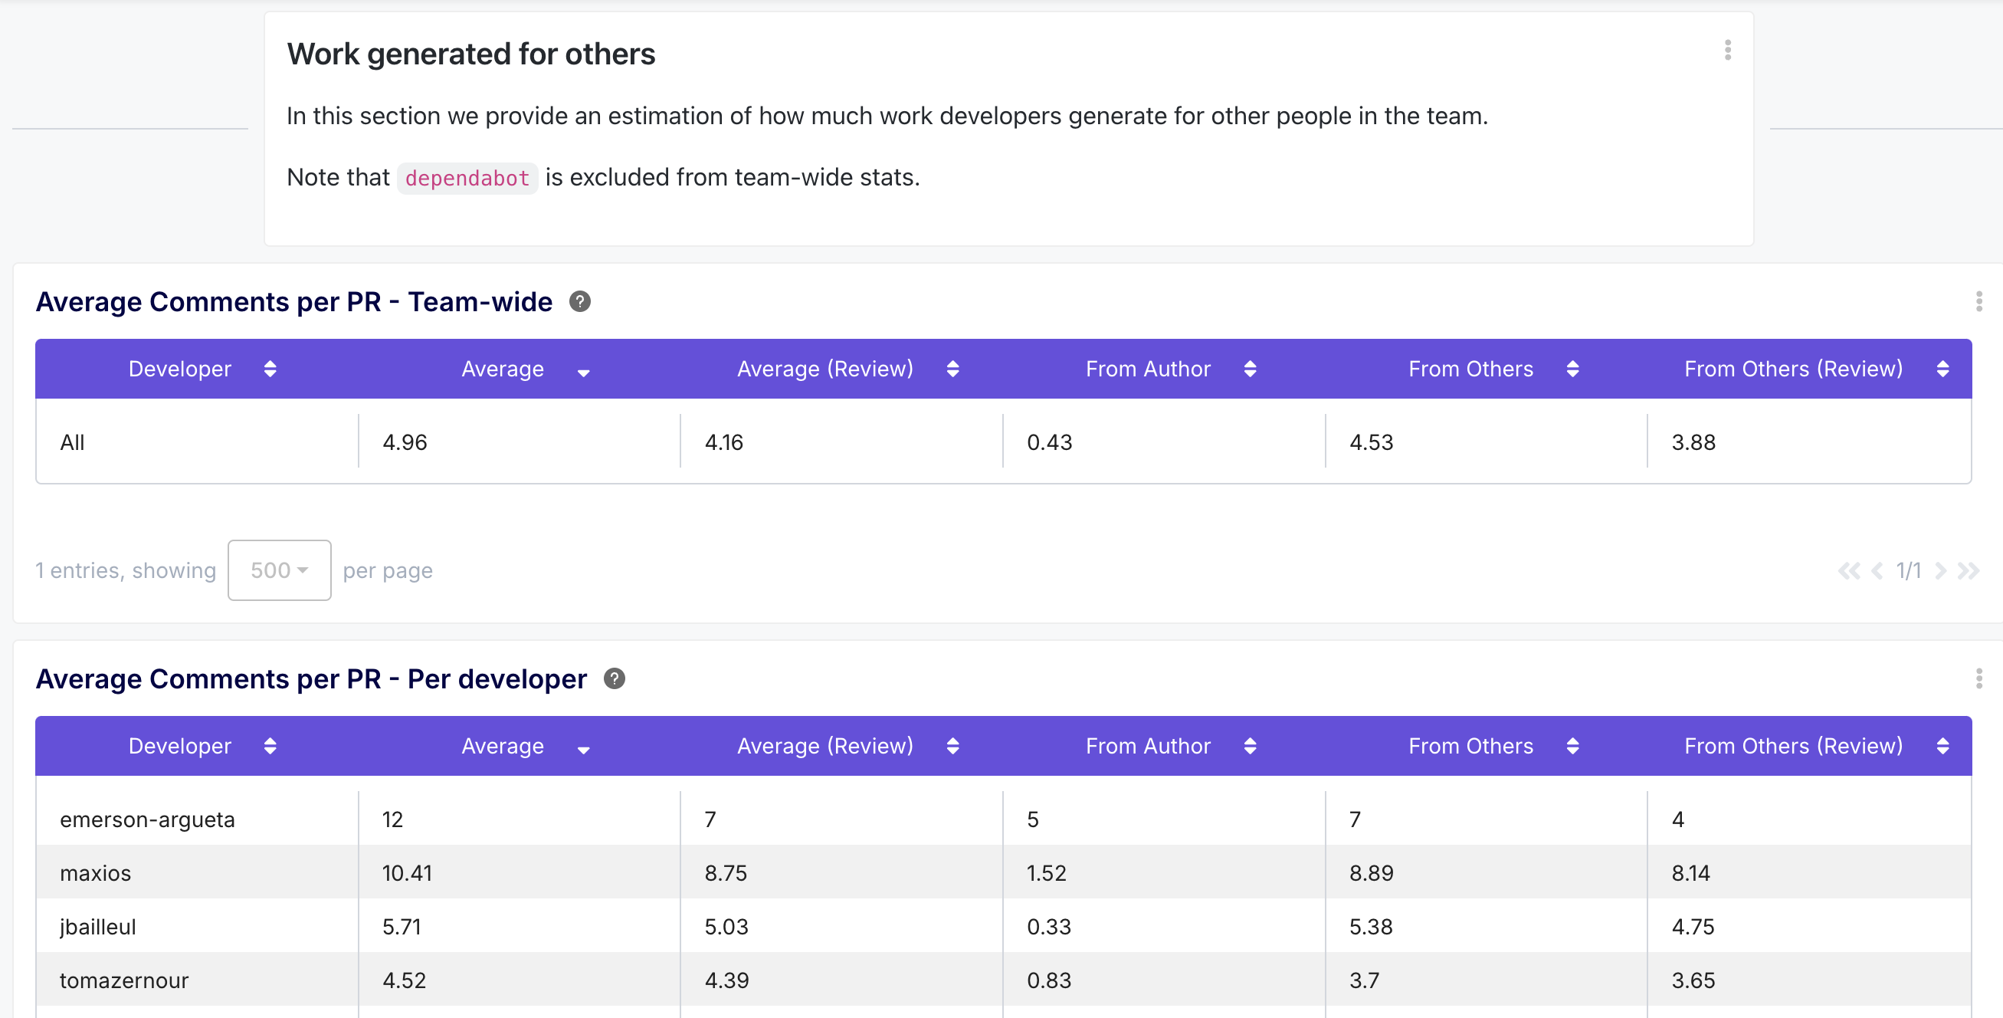Jump to the last page using the double chevron
Screen dimensions: 2003x1018
click(1967, 571)
